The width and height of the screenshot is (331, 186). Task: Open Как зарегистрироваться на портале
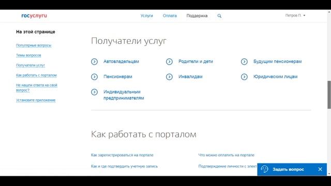point(122,155)
